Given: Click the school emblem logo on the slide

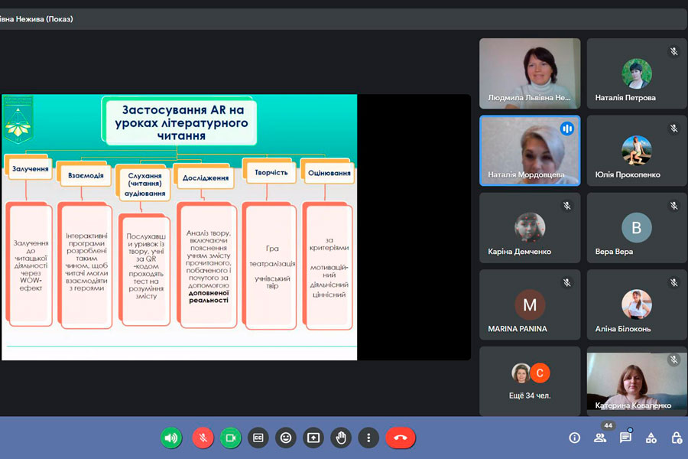Looking at the screenshot, I should tap(18, 119).
